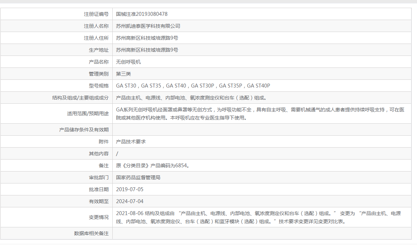Select the 结构及组成 composition description value
The width and height of the screenshot is (417, 246).
[x=192, y=98]
